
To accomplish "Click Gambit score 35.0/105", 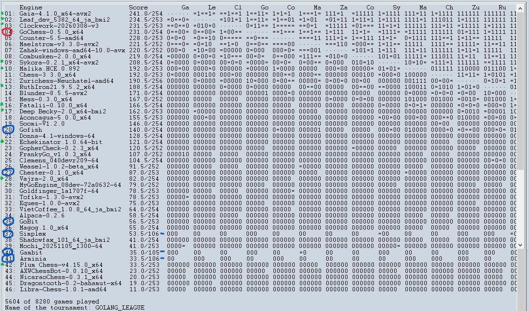I will [144, 253].
